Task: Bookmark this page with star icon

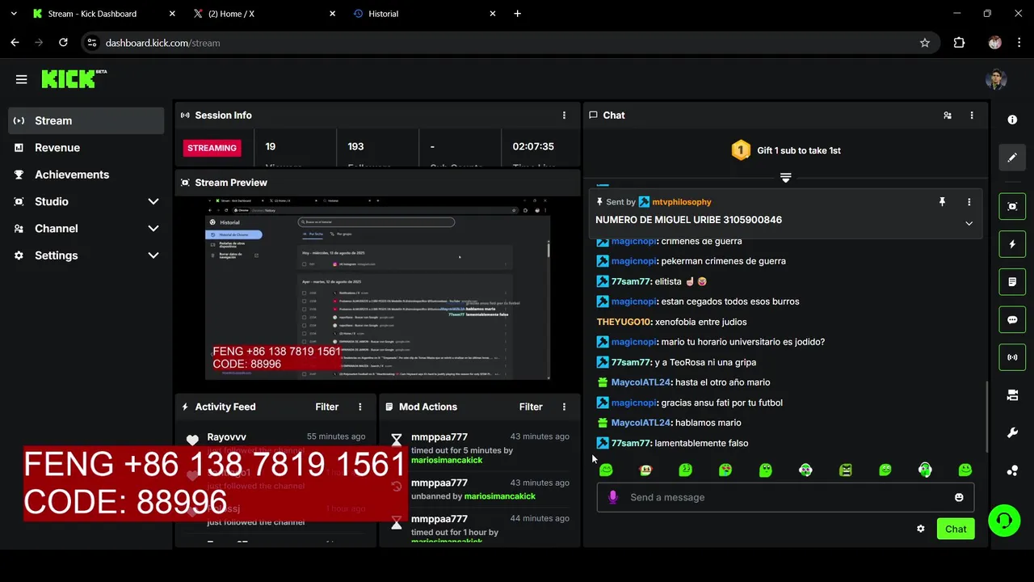Action: (925, 43)
